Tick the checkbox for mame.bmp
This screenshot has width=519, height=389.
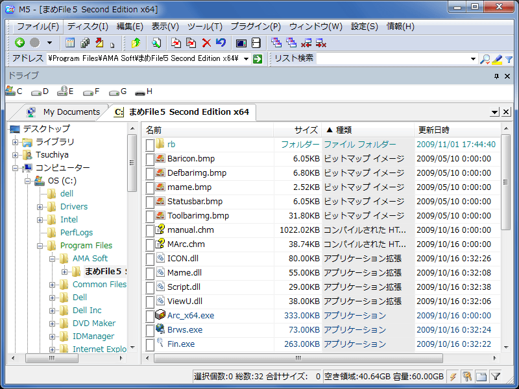click(150, 187)
